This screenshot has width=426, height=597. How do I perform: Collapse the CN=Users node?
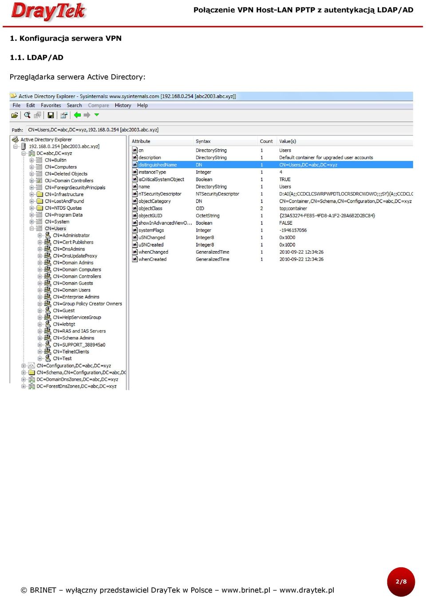tap(32, 228)
